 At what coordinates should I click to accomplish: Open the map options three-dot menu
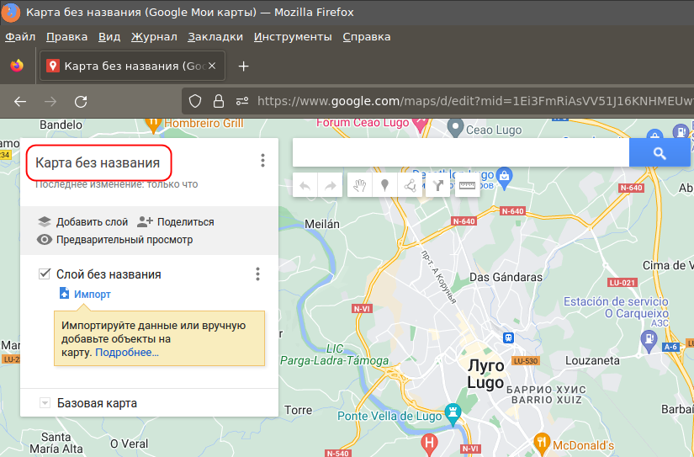pyautogui.click(x=263, y=160)
